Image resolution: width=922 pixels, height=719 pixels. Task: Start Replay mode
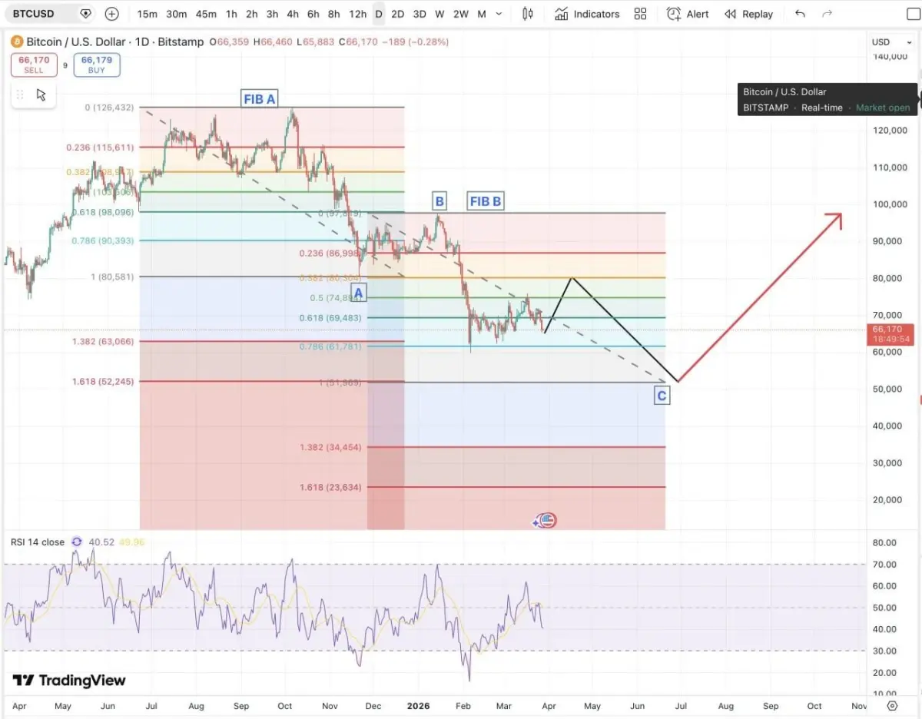(x=748, y=14)
